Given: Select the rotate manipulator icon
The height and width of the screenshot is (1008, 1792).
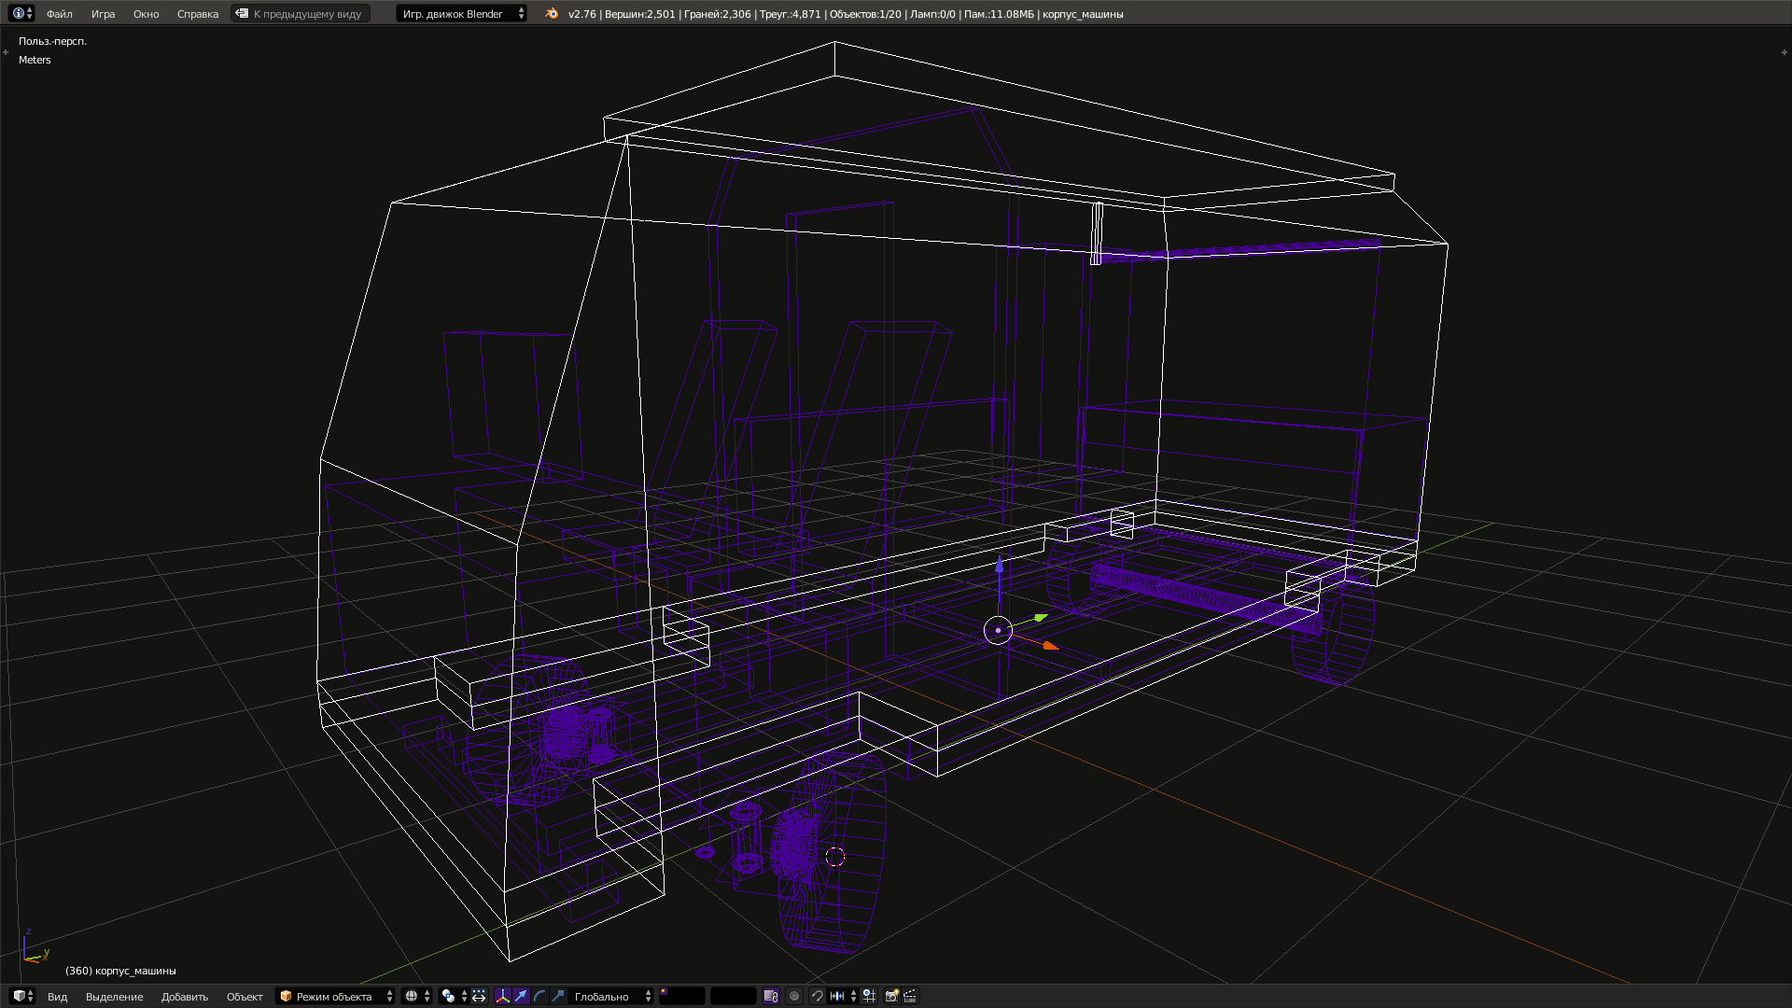Looking at the screenshot, I should click(x=539, y=996).
